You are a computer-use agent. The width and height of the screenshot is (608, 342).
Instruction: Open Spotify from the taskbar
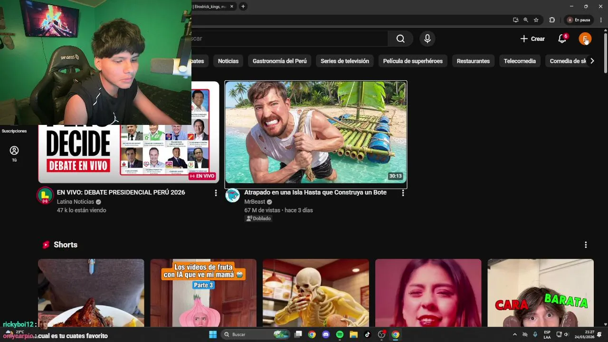[340, 334]
